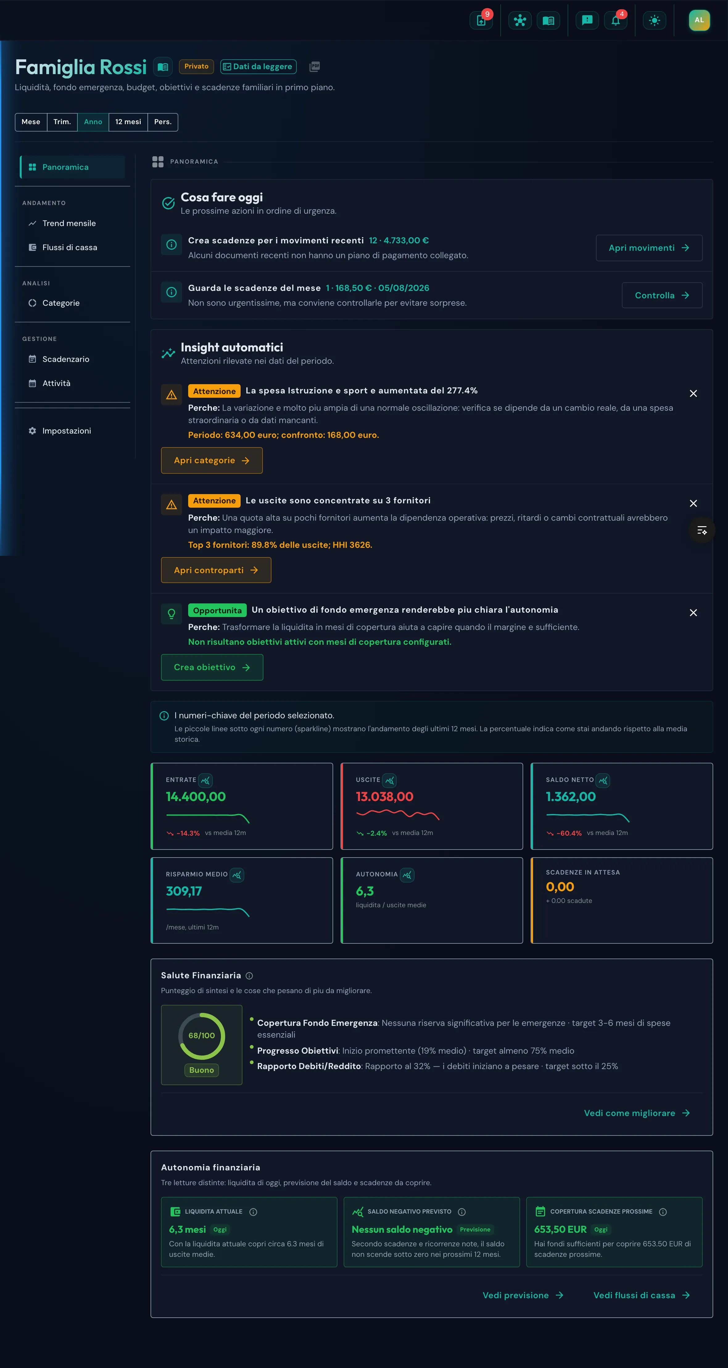Screen dimensions: 728x1368
Task: Open the book guide icon in top bar
Action: pos(548,21)
